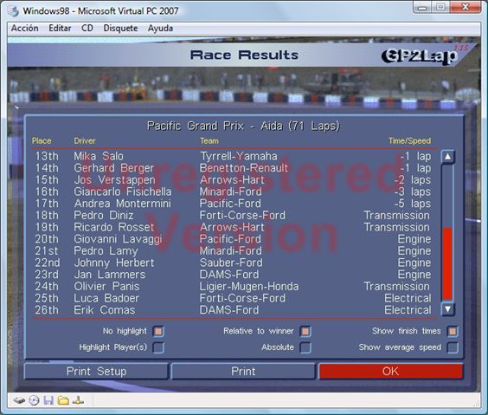Click the red scrollbar thumb

[447, 263]
